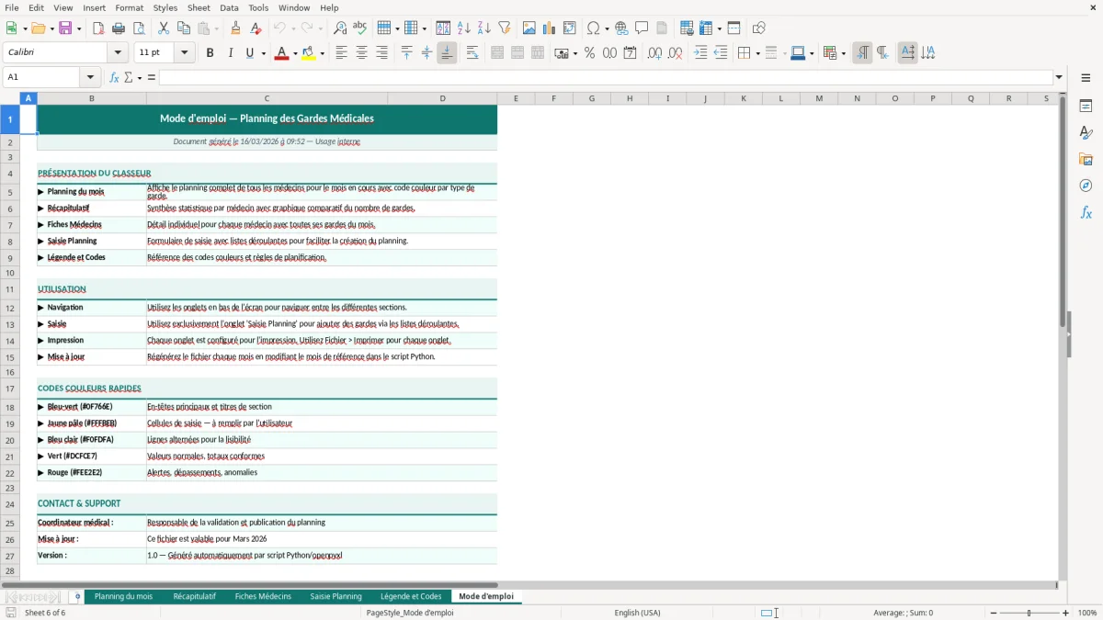Adjust the zoom slider handle
The height and width of the screenshot is (620, 1103).
pyautogui.click(x=1029, y=613)
